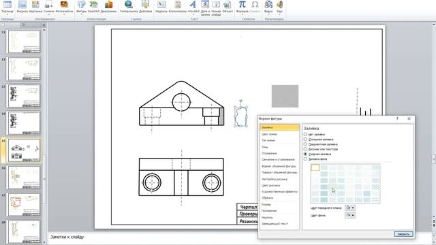Insert a text box with Надпись ribbon icon
The height and width of the screenshot is (245, 436).
pyautogui.click(x=161, y=7)
